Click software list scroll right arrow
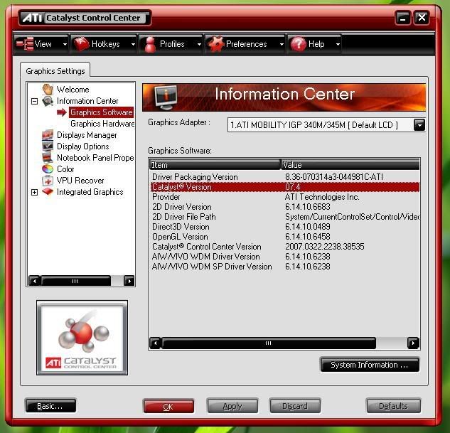Viewport: 450px width, 433px height. coord(413,343)
